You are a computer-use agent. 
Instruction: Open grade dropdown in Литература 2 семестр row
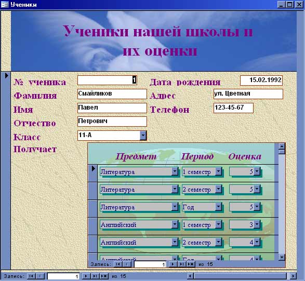(x=257, y=189)
